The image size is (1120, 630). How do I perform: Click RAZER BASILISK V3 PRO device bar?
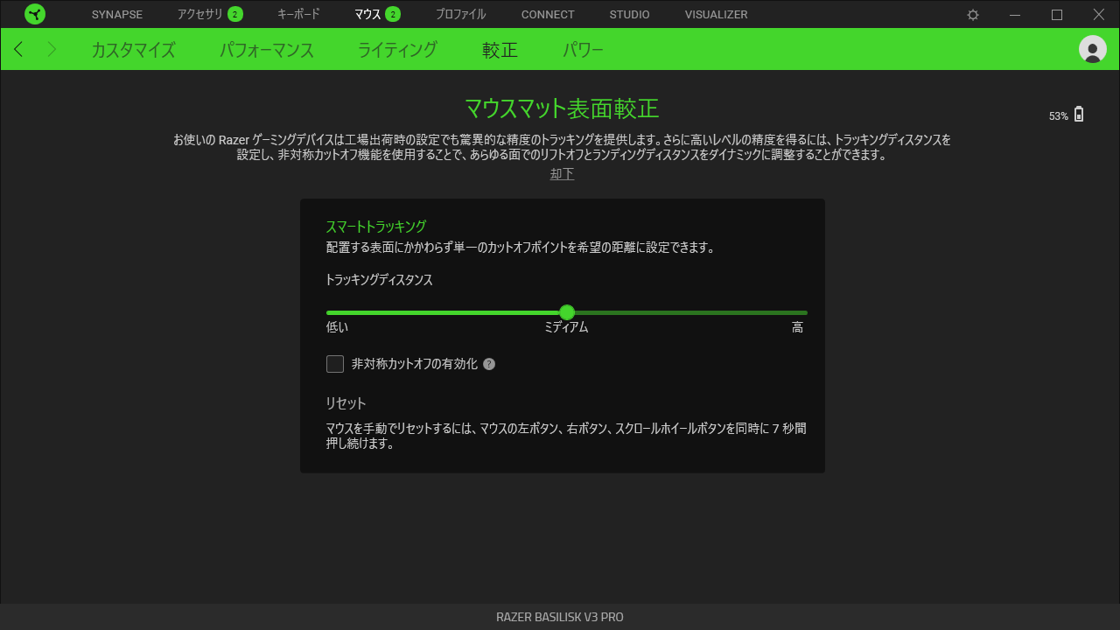pos(560,617)
